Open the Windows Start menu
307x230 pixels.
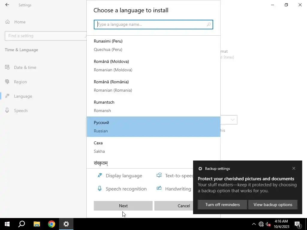(7, 224)
